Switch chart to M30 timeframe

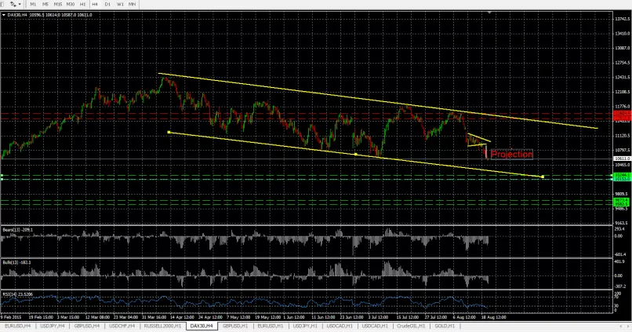[x=71, y=4]
